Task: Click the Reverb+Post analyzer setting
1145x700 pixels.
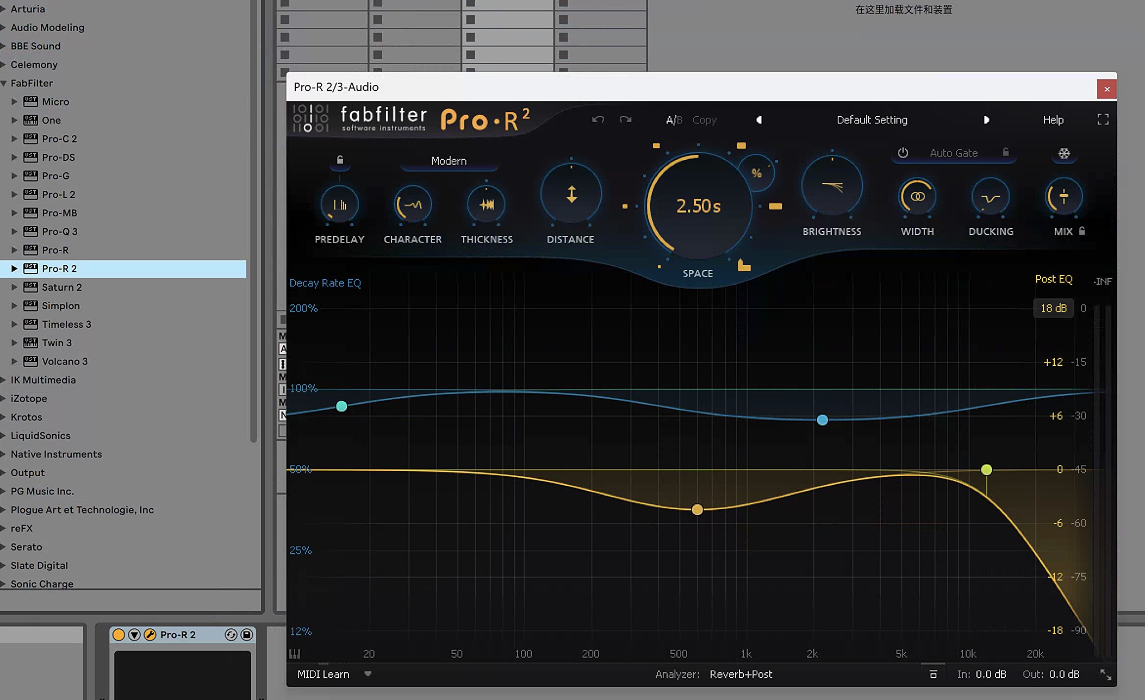Action: [740, 674]
